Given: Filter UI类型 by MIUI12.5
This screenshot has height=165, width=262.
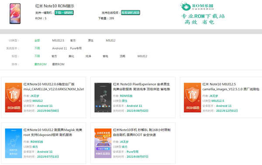Looking at the screenshot, I should pos(58,41).
